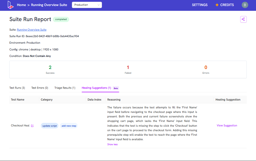Open the Production environment dropdown
Screen dimensions: 256x161
click(87, 5)
